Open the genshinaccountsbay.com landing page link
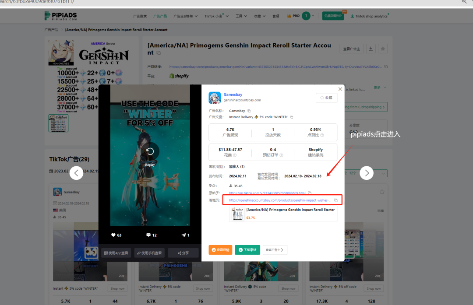The height and width of the screenshot is (305, 473). [280, 200]
